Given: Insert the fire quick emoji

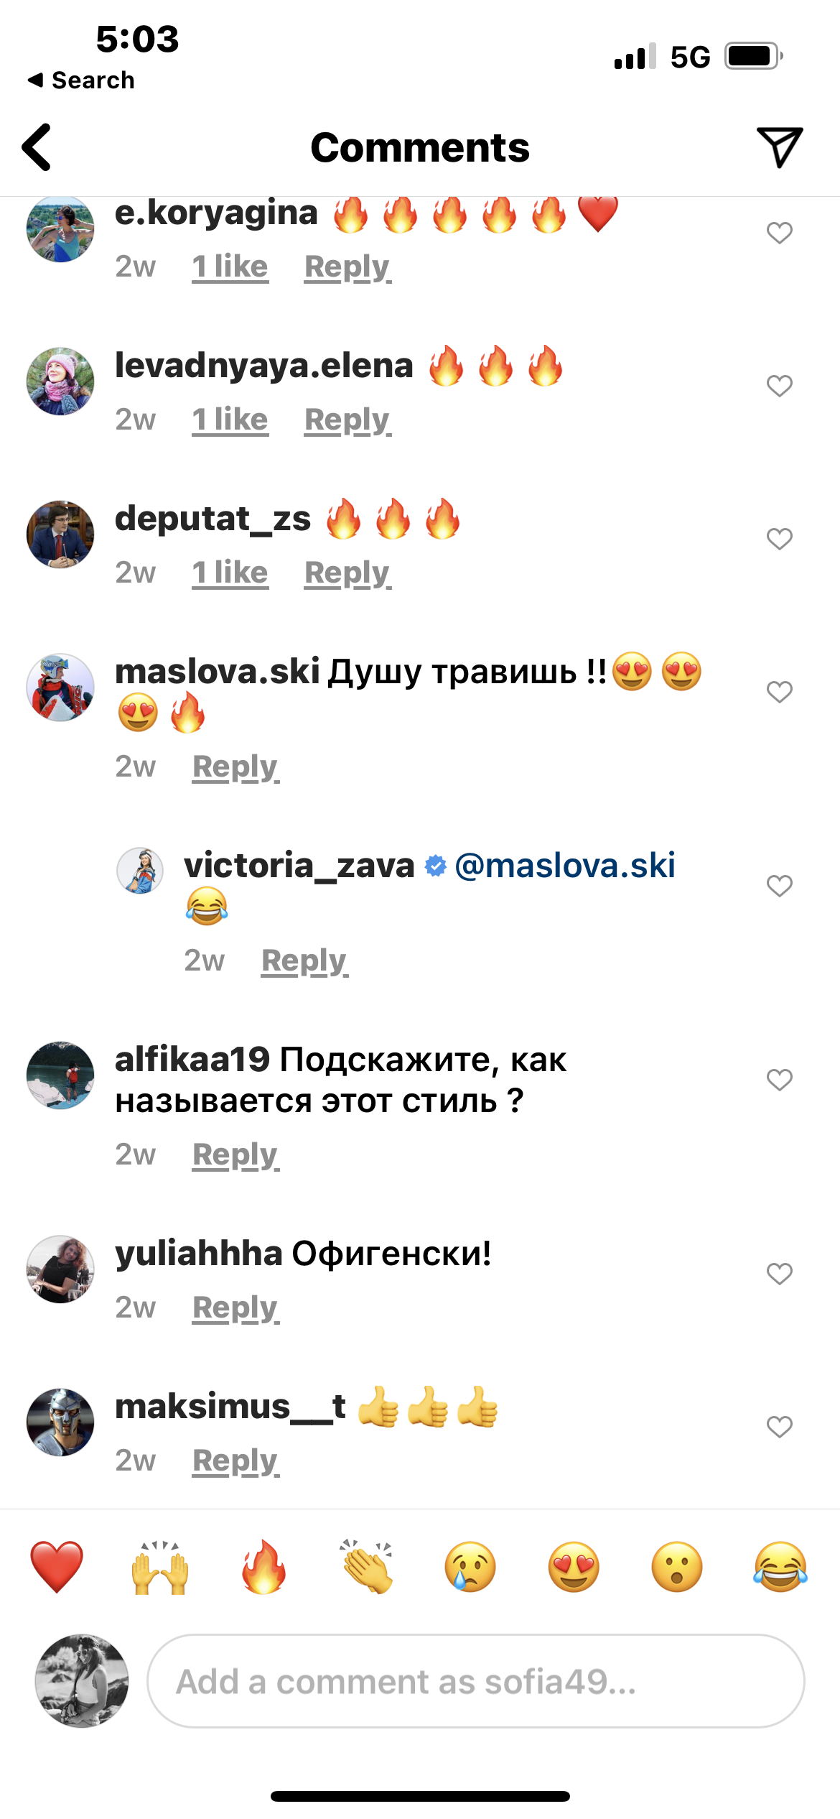Looking at the screenshot, I should pyautogui.click(x=263, y=1567).
